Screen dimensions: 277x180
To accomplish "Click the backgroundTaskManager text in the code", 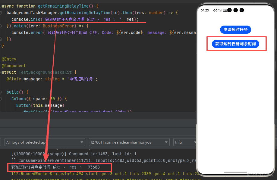I will click(x=32, y=13).
